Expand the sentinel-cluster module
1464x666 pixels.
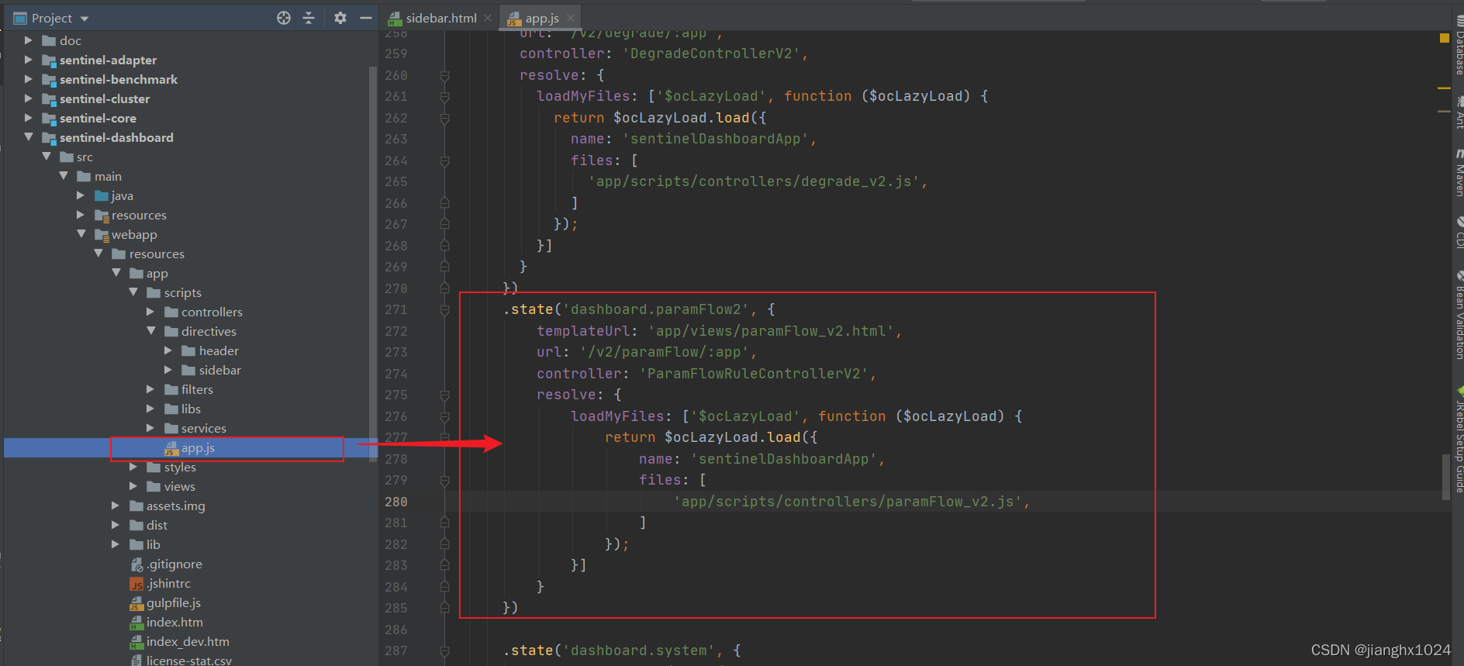(x=28, y=98)
